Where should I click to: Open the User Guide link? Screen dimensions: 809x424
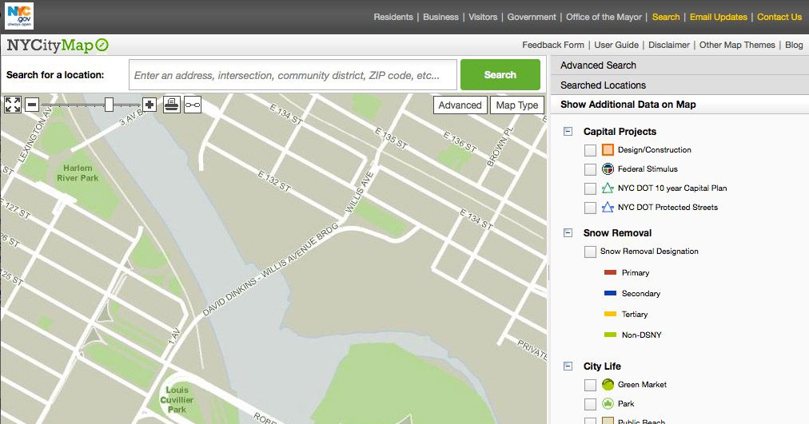pos(616,45)
